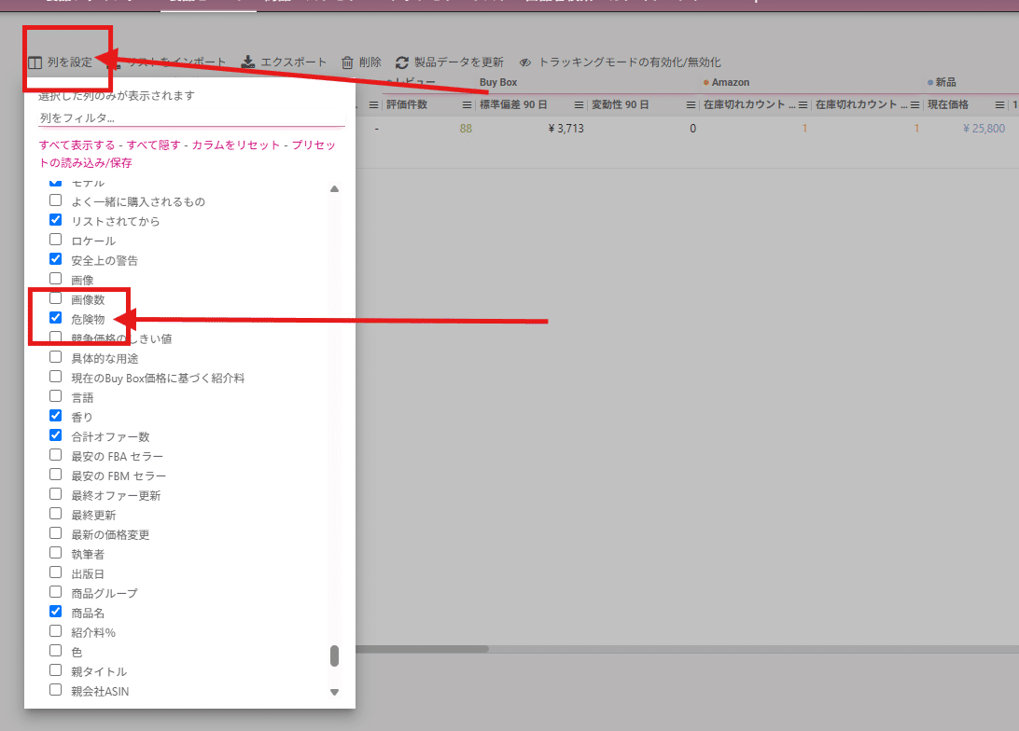
Task: Open the column menu on 在庫切れカウント
Action: pyautogui.click(x=803, y=104)
